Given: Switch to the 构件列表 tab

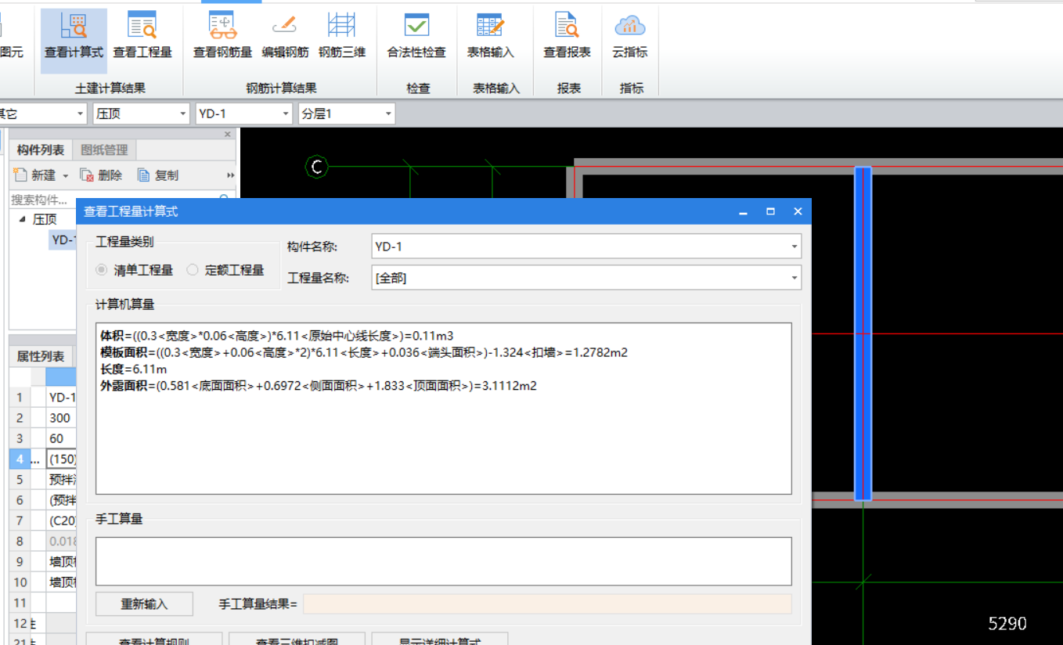Looking at the screenshot, I should point(41,150).
